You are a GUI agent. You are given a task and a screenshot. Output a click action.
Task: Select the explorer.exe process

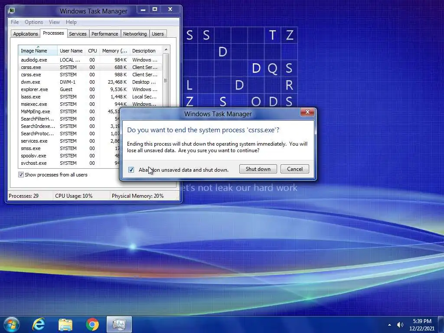[x=90, y=89]
